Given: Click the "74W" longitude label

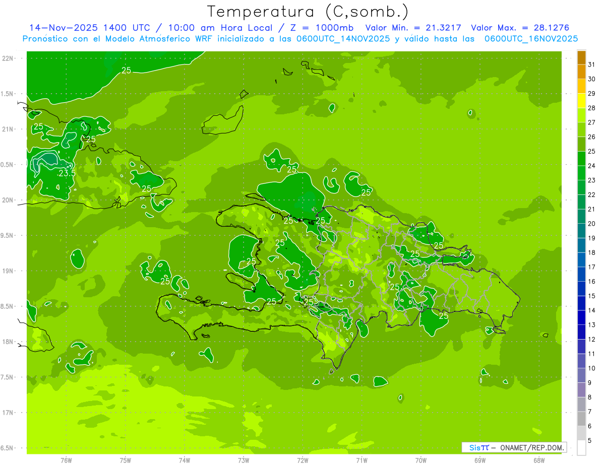Looking at the screenshot, I should (185, 460).
